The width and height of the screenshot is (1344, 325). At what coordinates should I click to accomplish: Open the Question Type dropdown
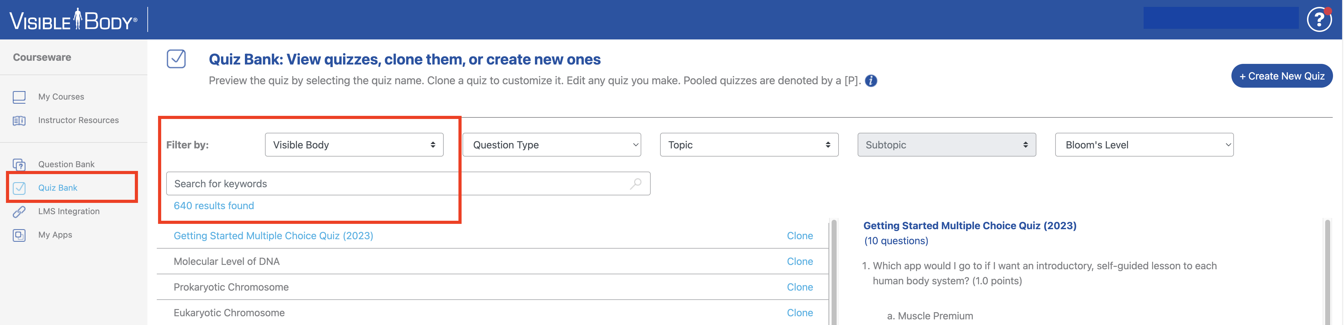coord(552,145)
